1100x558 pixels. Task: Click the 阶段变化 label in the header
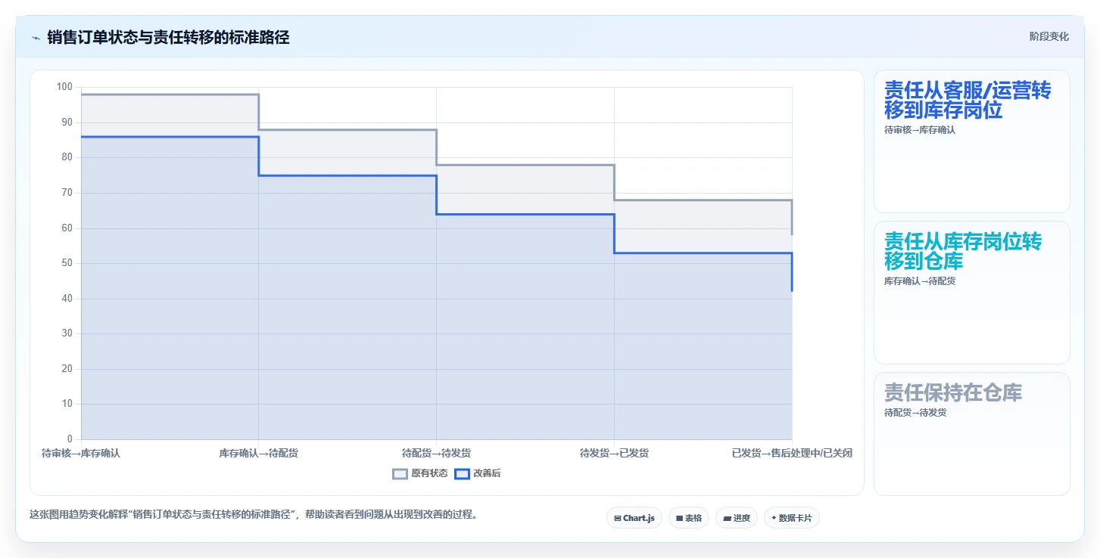coord(1049,36)
